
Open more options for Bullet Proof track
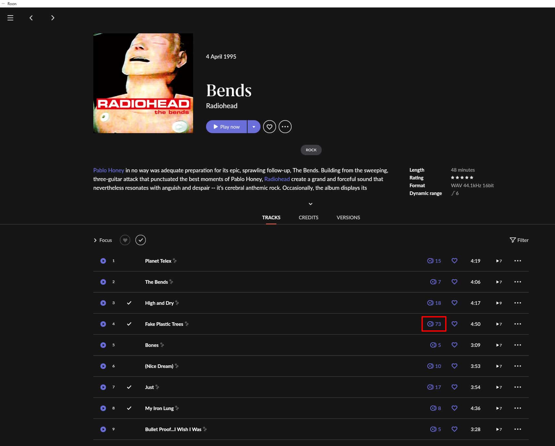click(518, 429)
